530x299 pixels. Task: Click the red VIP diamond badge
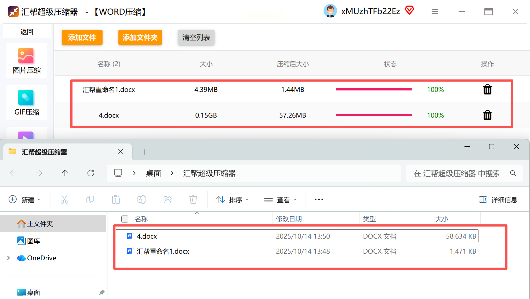[409, 11]
